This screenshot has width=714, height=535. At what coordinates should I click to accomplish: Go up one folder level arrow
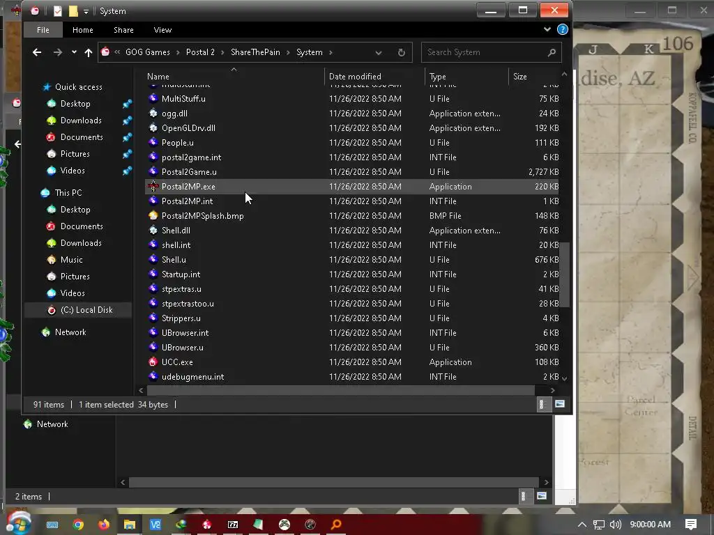(x=89, y=52)
